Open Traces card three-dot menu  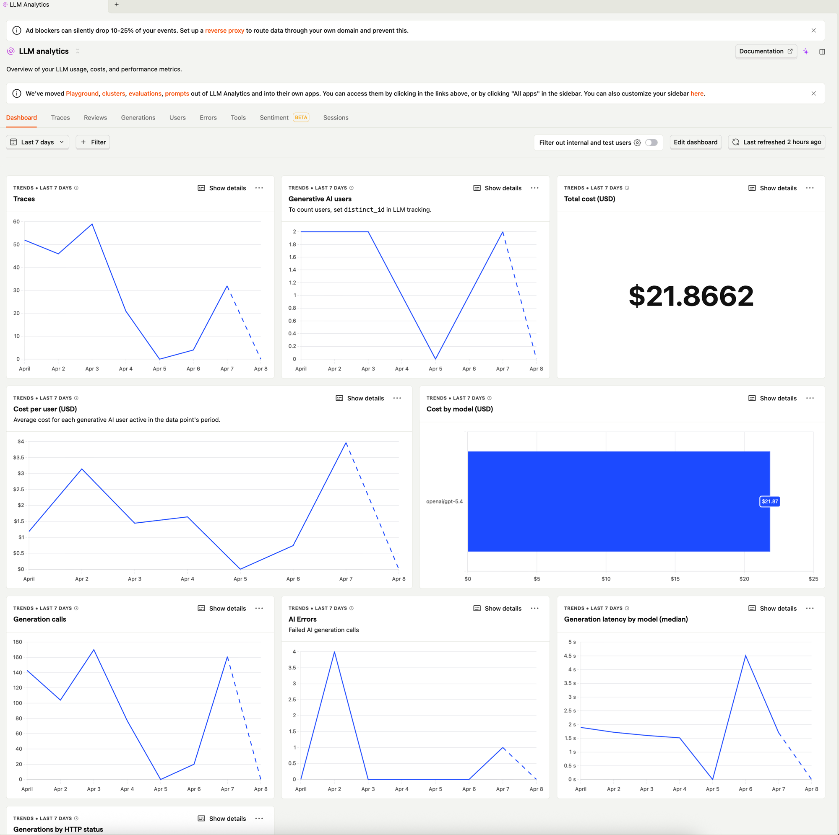point(259,188)
